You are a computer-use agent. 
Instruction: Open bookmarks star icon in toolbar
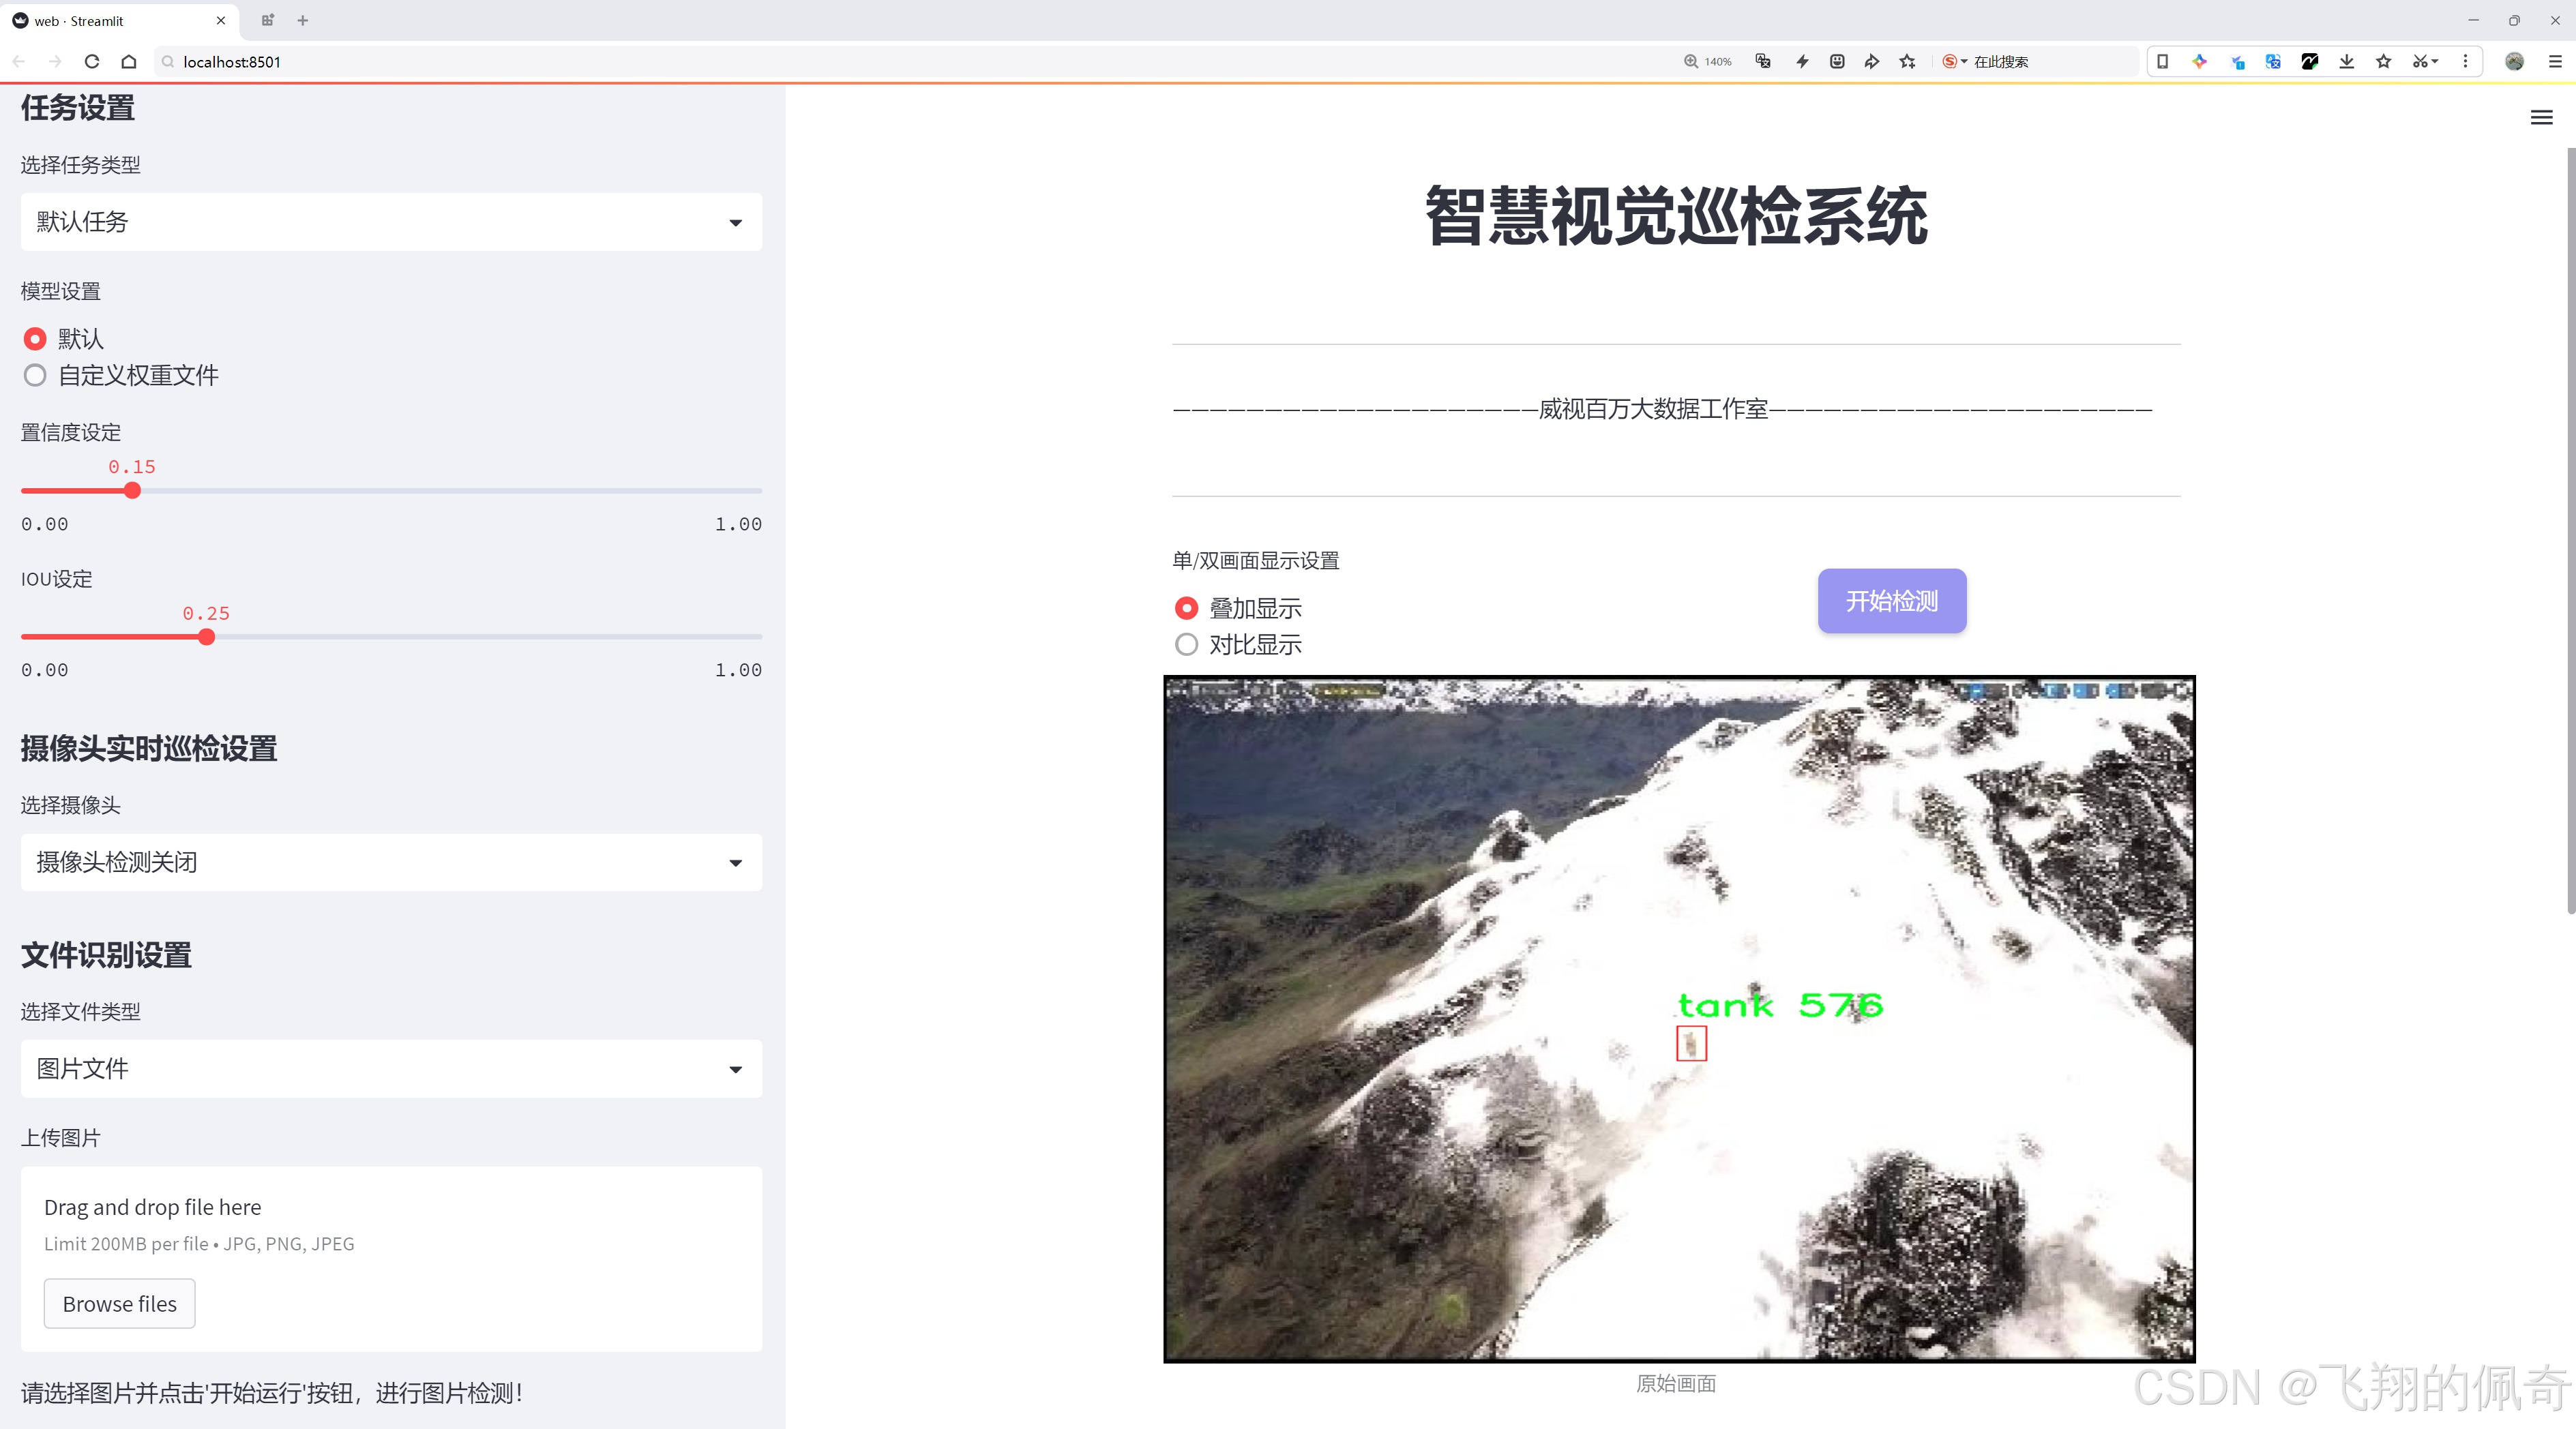click(x=2384, y=62)
